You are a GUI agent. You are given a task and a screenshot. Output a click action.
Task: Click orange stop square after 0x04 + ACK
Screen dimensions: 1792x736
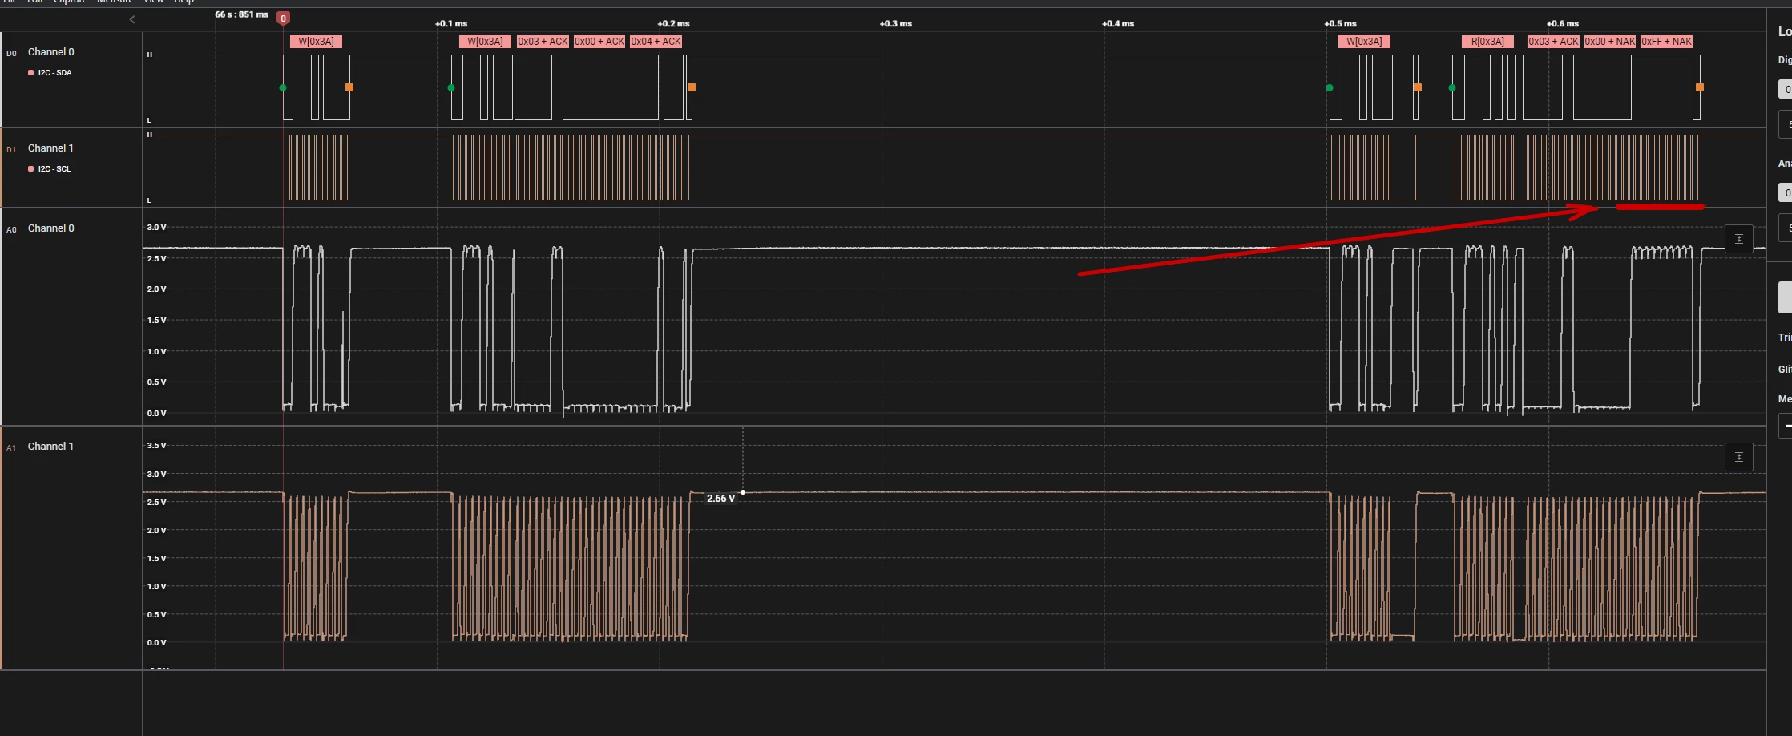[x=692, y=87]
